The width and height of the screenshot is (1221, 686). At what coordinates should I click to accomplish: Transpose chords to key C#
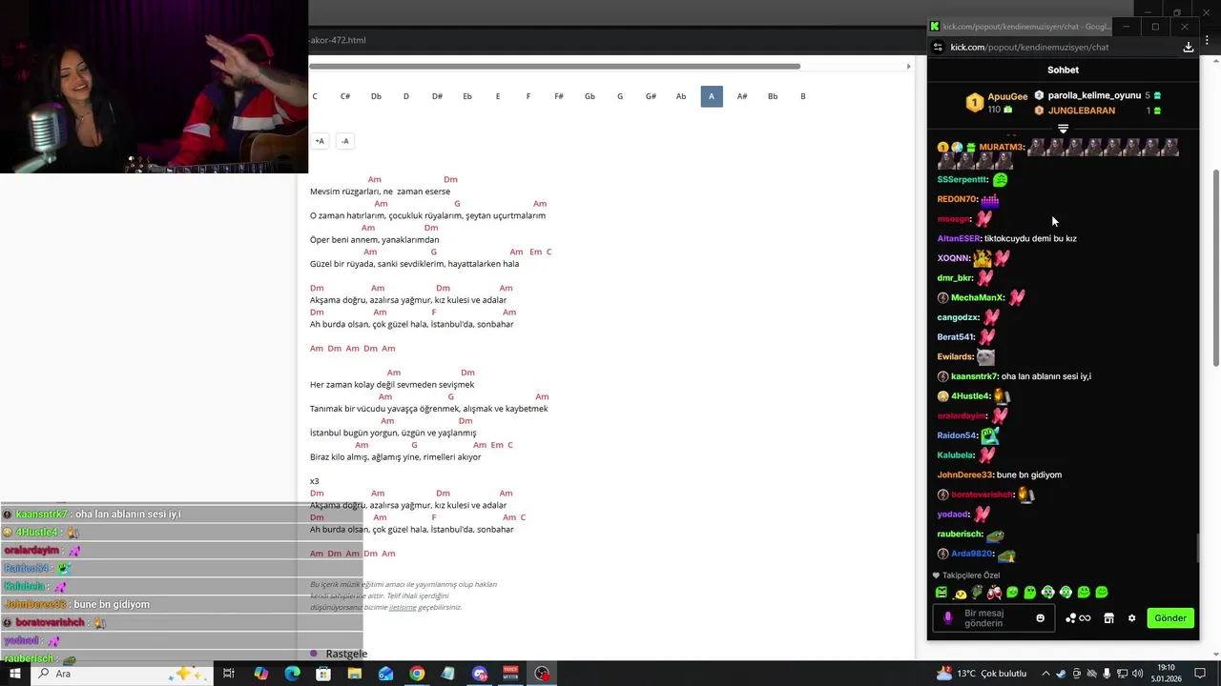[x=345, y=96]
